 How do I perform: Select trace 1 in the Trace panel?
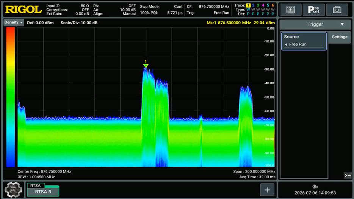coord(248,5)
